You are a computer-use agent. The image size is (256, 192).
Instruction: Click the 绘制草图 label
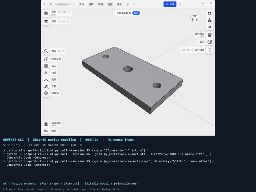click(56, 59)
